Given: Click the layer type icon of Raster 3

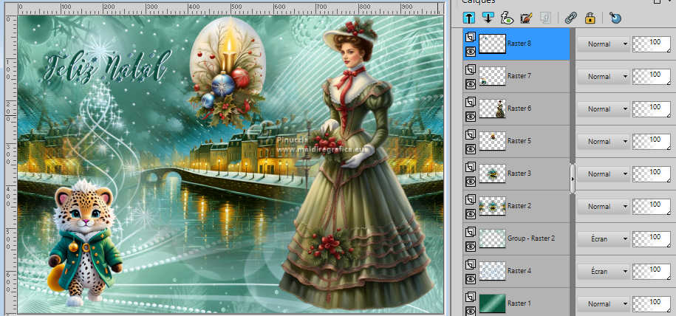Looking at the screenshot, I should (471, 168).
